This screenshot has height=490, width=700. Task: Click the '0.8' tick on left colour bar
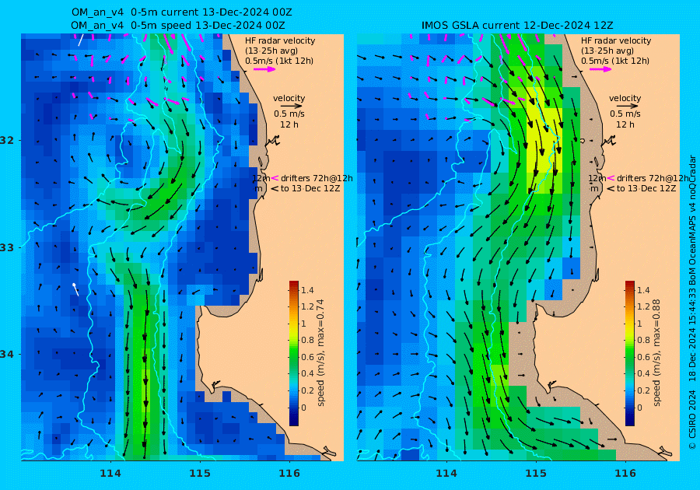click(x=307, y=340)
